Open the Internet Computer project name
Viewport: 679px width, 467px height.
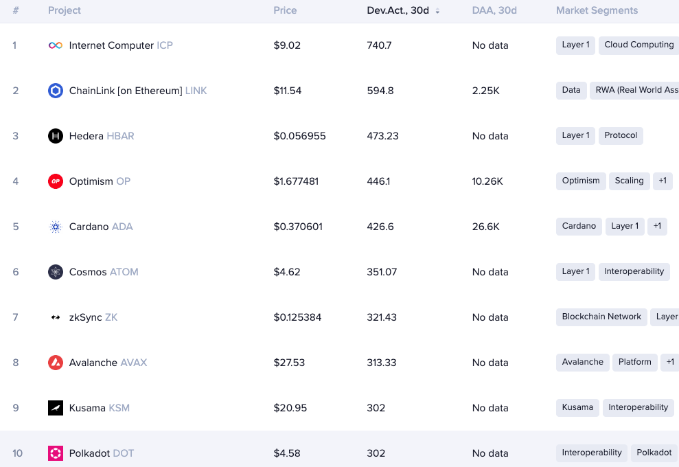(x=111, y=45)
